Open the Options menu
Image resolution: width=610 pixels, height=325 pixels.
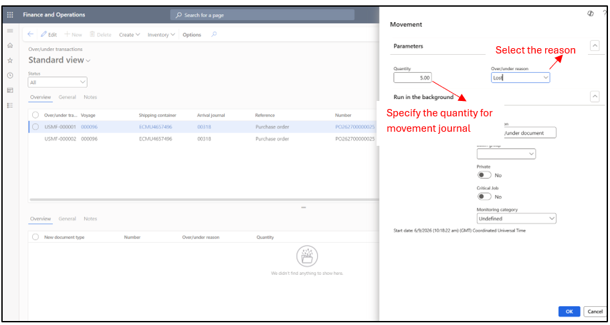tap(192, 35)
